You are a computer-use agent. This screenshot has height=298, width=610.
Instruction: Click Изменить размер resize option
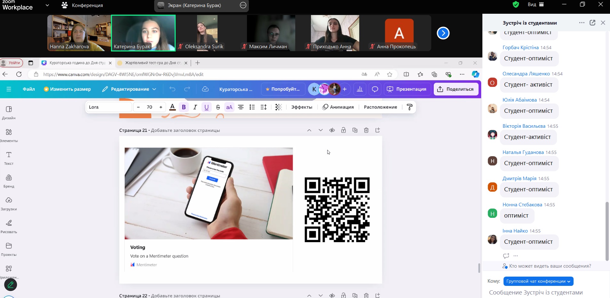pyautogui.click(x=67, y=89)
